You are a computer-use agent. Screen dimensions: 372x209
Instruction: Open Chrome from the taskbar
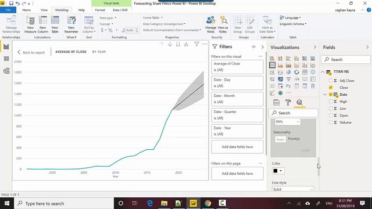coord(208,203)
